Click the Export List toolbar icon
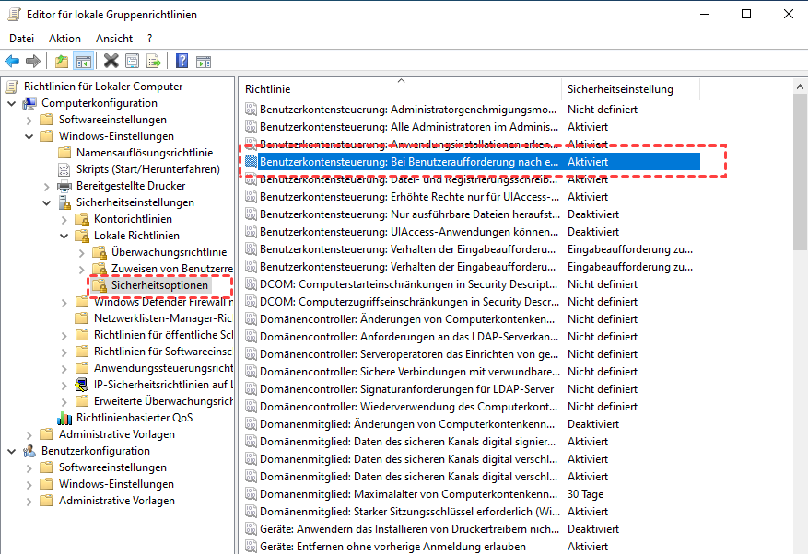 [154, 62]
